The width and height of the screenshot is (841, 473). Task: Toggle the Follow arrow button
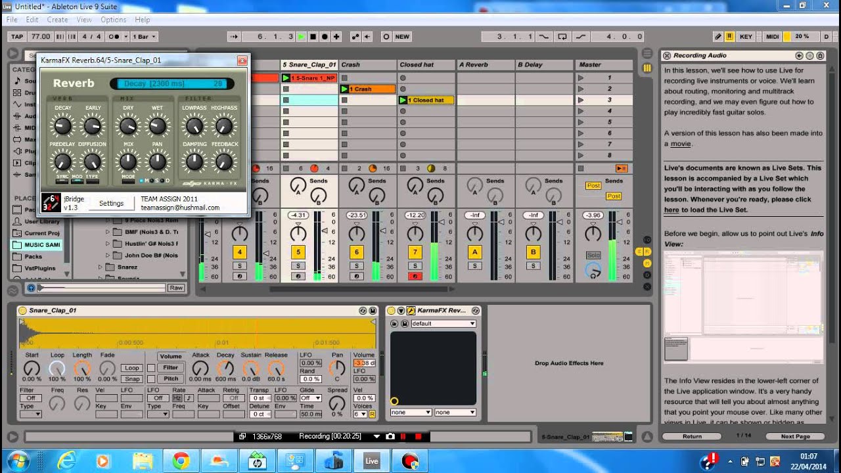tap(235, 37)
